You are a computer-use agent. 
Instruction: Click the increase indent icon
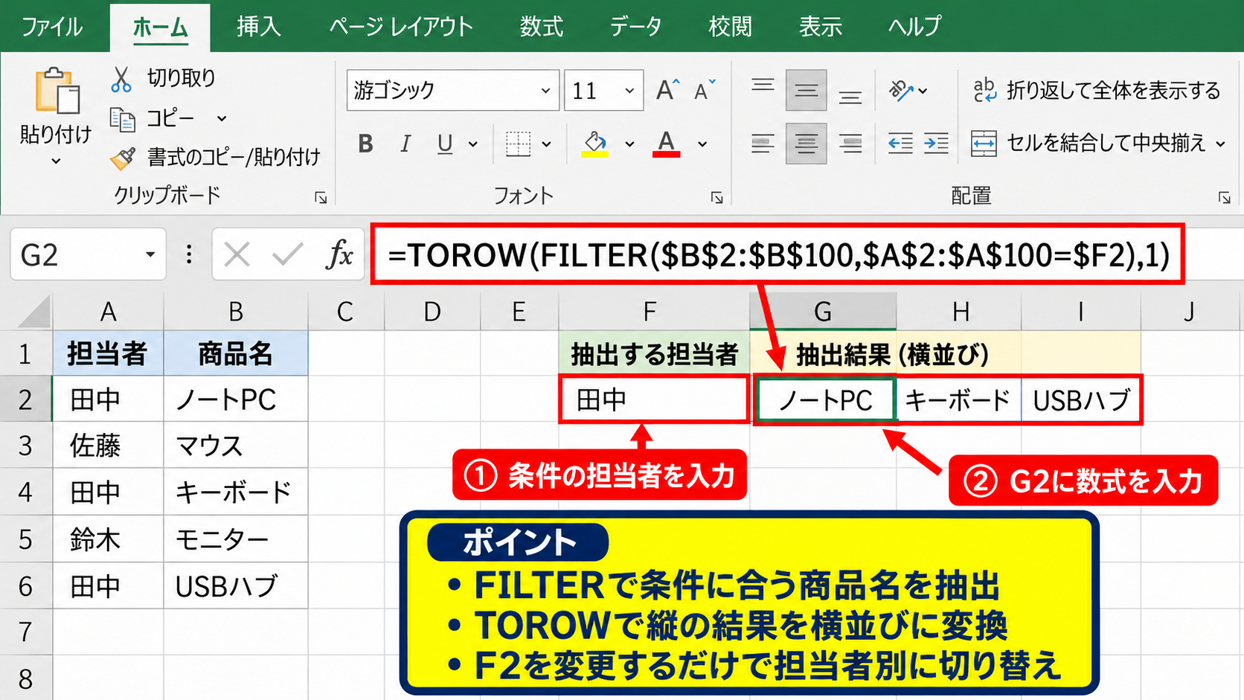pyautogui.click(x=936, y=143)
